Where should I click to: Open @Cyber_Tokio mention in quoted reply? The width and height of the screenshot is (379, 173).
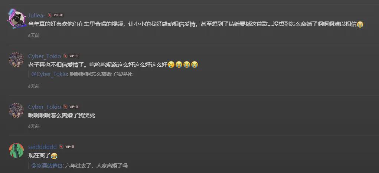(x=49, y=74)
